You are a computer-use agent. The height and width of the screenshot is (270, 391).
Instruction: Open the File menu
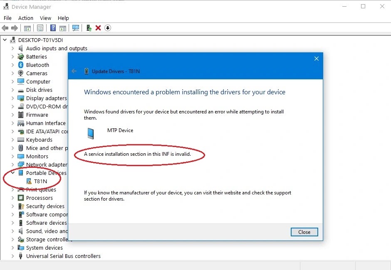(x=7, y=18)
